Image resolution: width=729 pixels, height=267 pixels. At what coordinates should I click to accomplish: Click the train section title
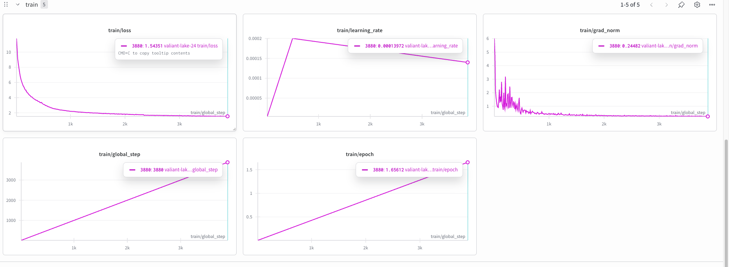point(32,5)
